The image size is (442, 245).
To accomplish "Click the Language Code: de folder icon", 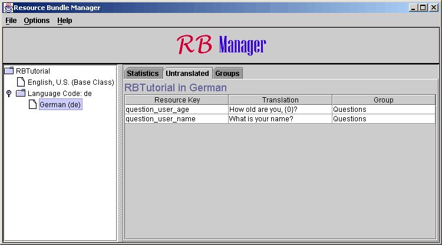I will (21, 94).
